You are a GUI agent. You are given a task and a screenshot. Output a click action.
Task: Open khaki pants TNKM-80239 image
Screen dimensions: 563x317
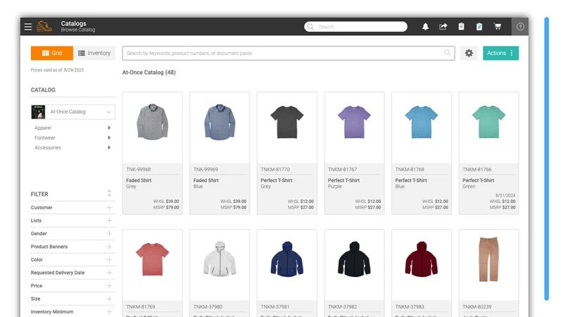(x=488, y=259)
